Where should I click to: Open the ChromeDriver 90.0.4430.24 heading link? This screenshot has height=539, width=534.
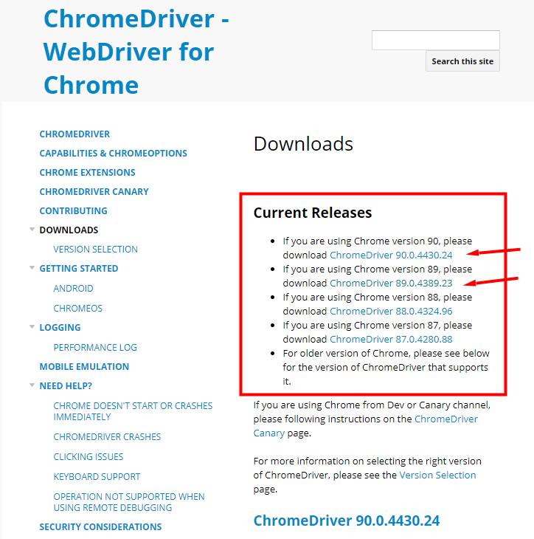click(x=347, y=521)
